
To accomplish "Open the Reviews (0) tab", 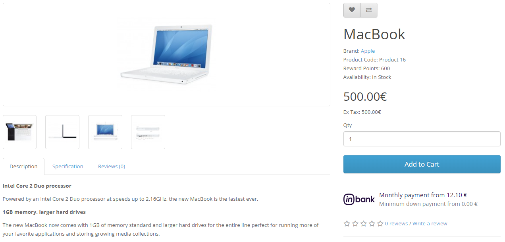I will 112,167.
